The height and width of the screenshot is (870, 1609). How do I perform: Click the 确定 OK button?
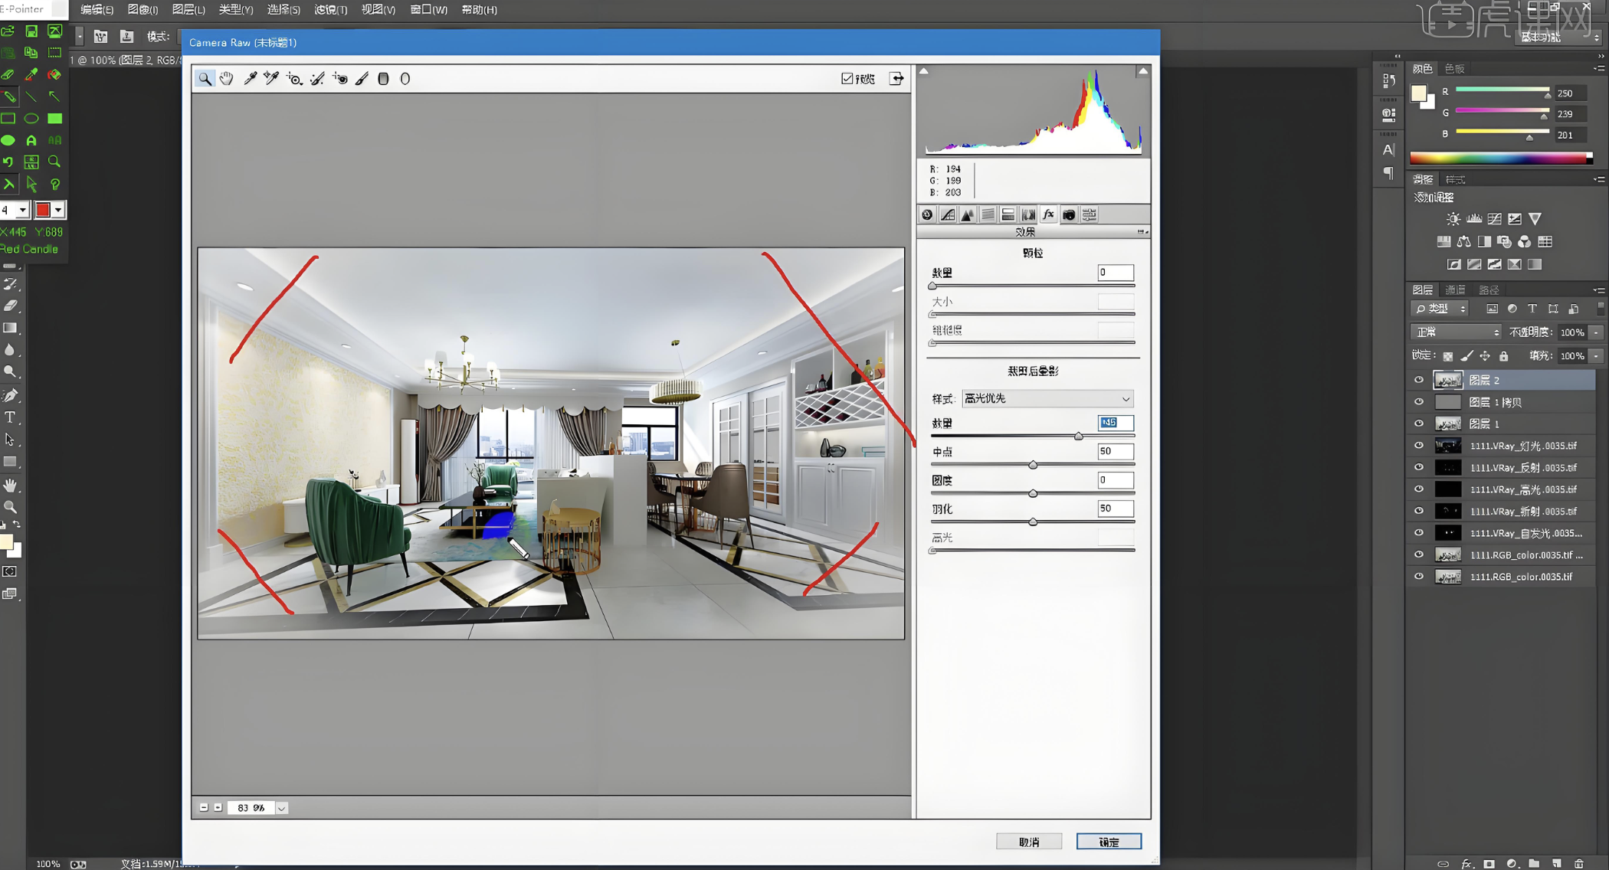(x=1108, y=842)
